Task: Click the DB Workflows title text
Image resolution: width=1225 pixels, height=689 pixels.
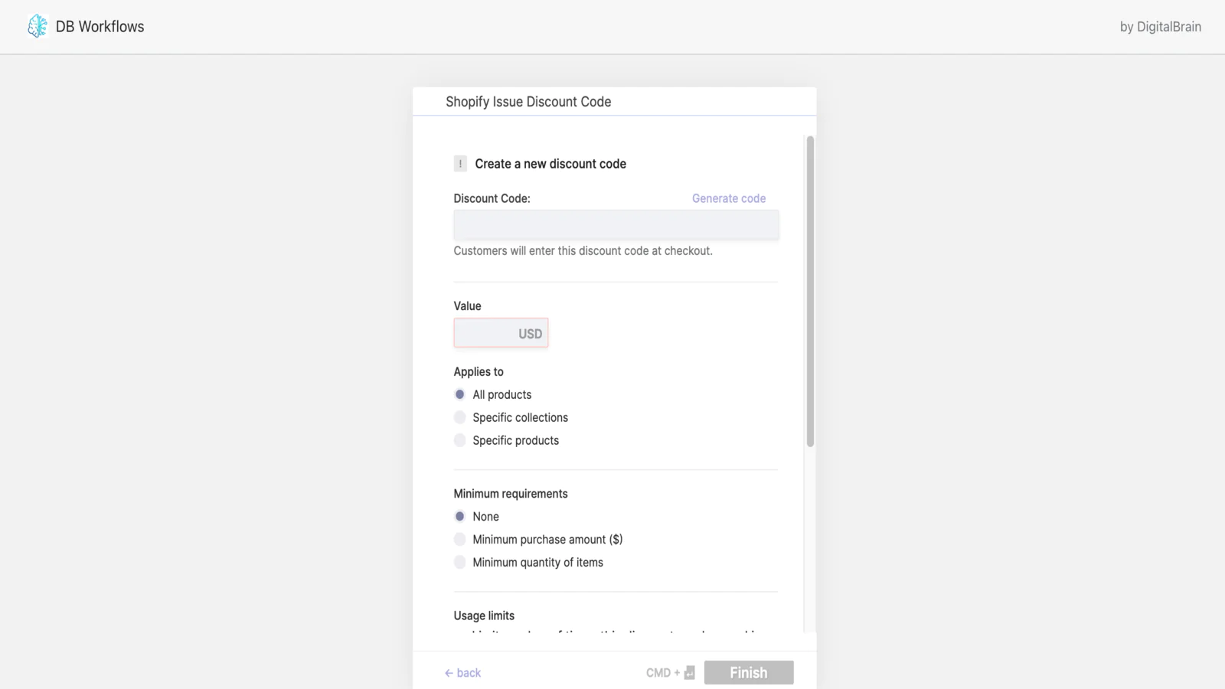Action: pyautogui.click(x=100, y=27)
